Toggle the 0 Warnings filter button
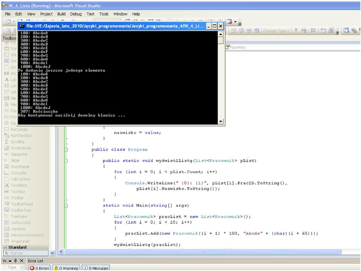Viewport: 361px width, 271px height. (x=66, y=268)
